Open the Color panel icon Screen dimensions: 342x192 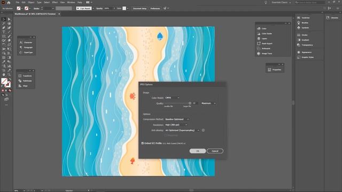pyautogui.click(x=259, y=28)
